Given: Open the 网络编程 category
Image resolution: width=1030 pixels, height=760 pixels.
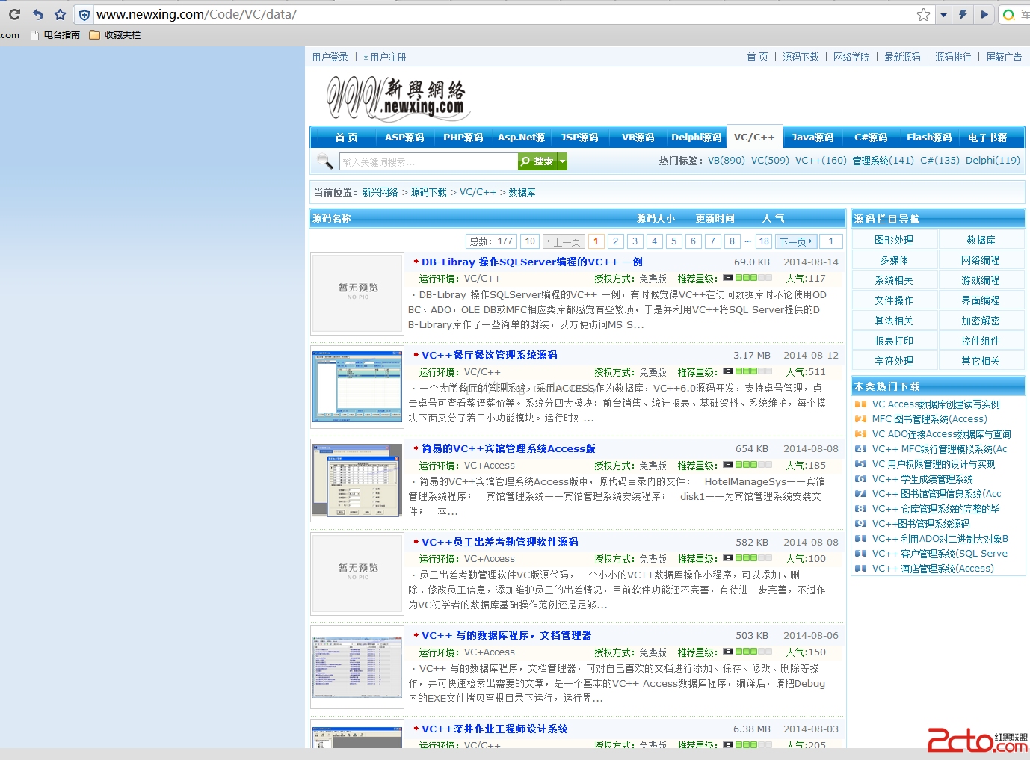Looking at the screenshot, I should click(981, 260).
